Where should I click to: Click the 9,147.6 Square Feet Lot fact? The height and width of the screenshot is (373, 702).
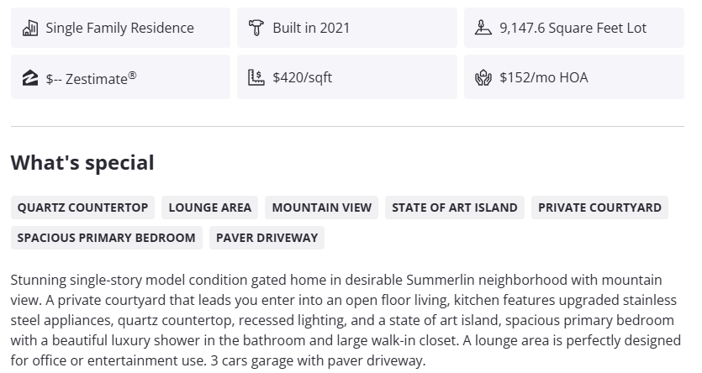click(x=573, y=28)
